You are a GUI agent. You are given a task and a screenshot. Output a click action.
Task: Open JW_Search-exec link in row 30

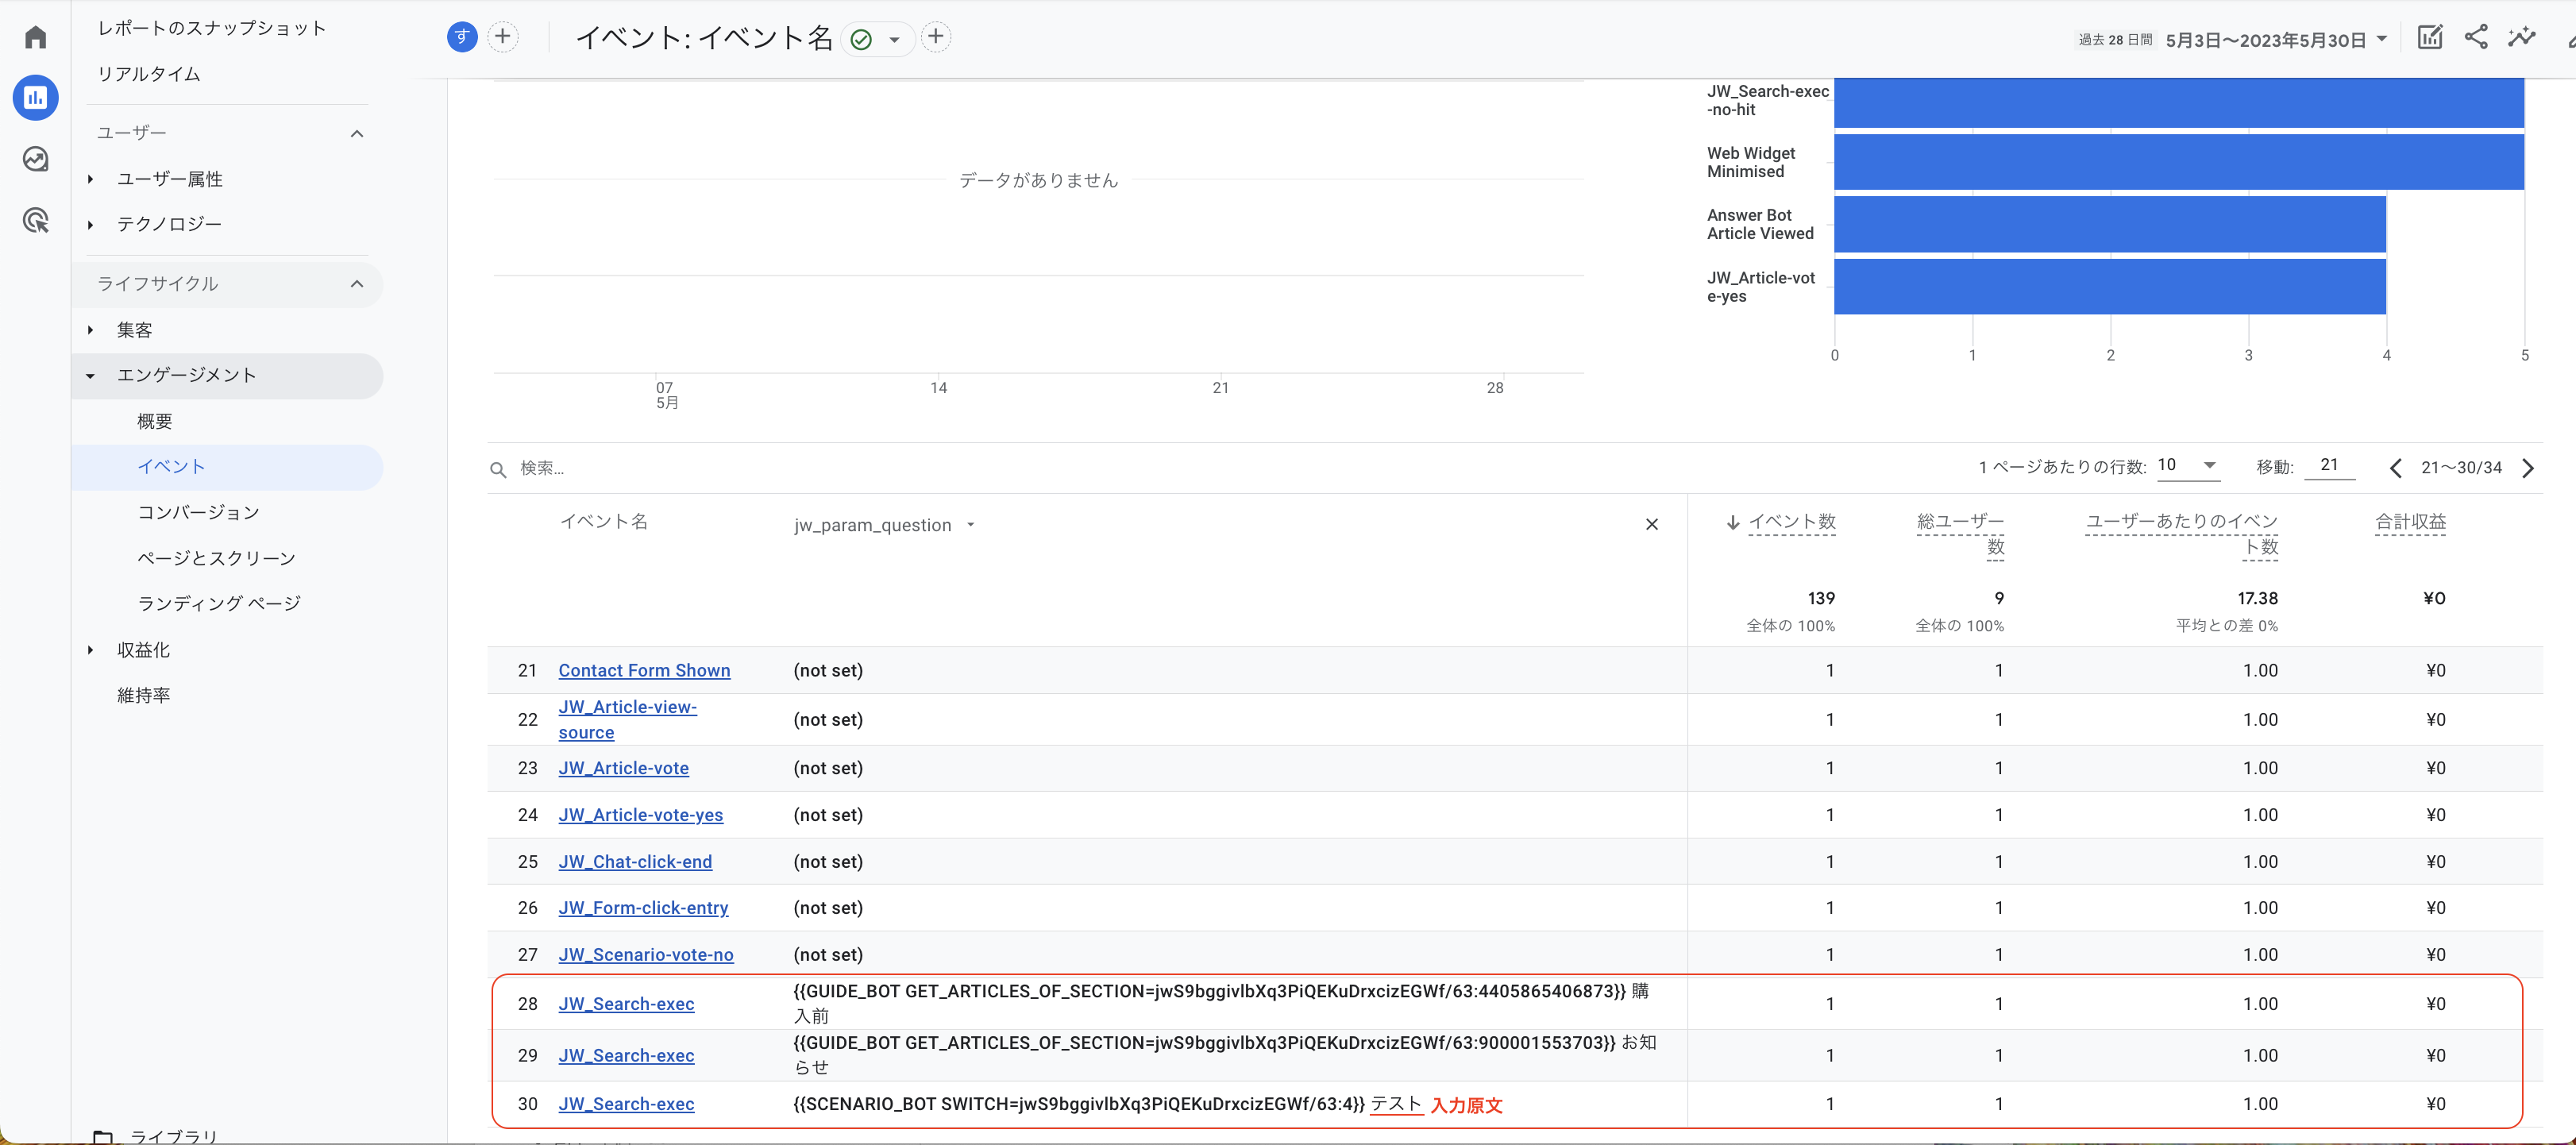point(626,1104)
